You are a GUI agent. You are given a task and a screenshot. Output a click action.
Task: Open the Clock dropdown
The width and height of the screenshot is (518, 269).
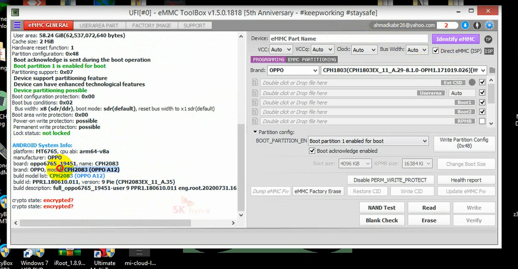pyautogui.click(x=364, y=50)
